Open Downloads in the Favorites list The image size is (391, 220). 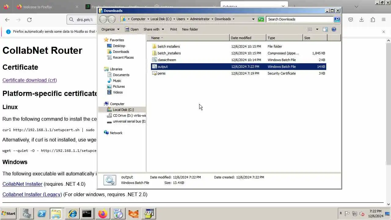[121, 52]
